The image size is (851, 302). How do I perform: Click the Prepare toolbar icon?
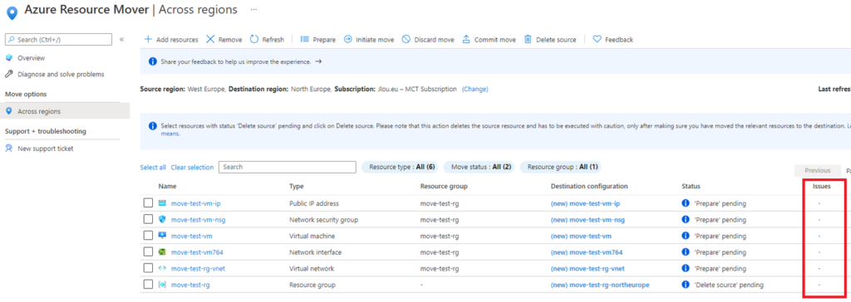point(304,40)
